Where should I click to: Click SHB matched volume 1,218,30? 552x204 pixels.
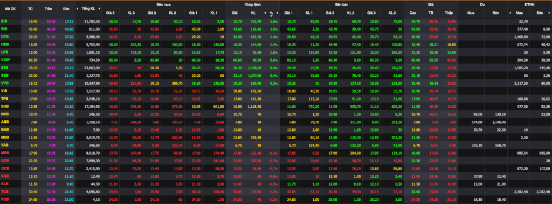click(254, 106)
